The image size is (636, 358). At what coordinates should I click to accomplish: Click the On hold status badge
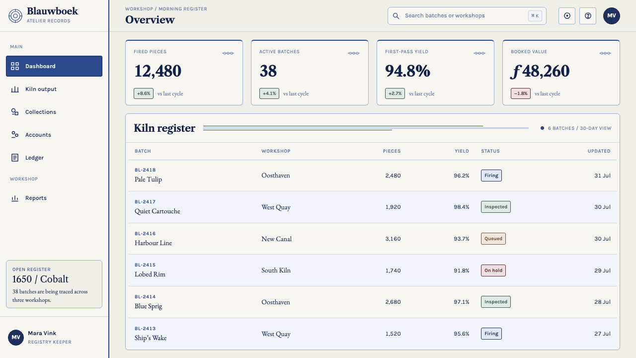[x=493, y=270]
